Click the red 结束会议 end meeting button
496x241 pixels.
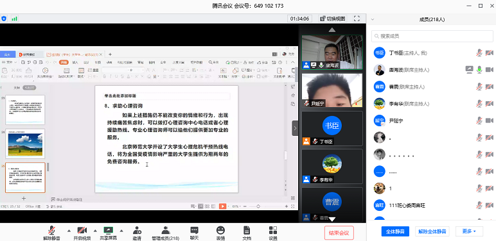339,233
